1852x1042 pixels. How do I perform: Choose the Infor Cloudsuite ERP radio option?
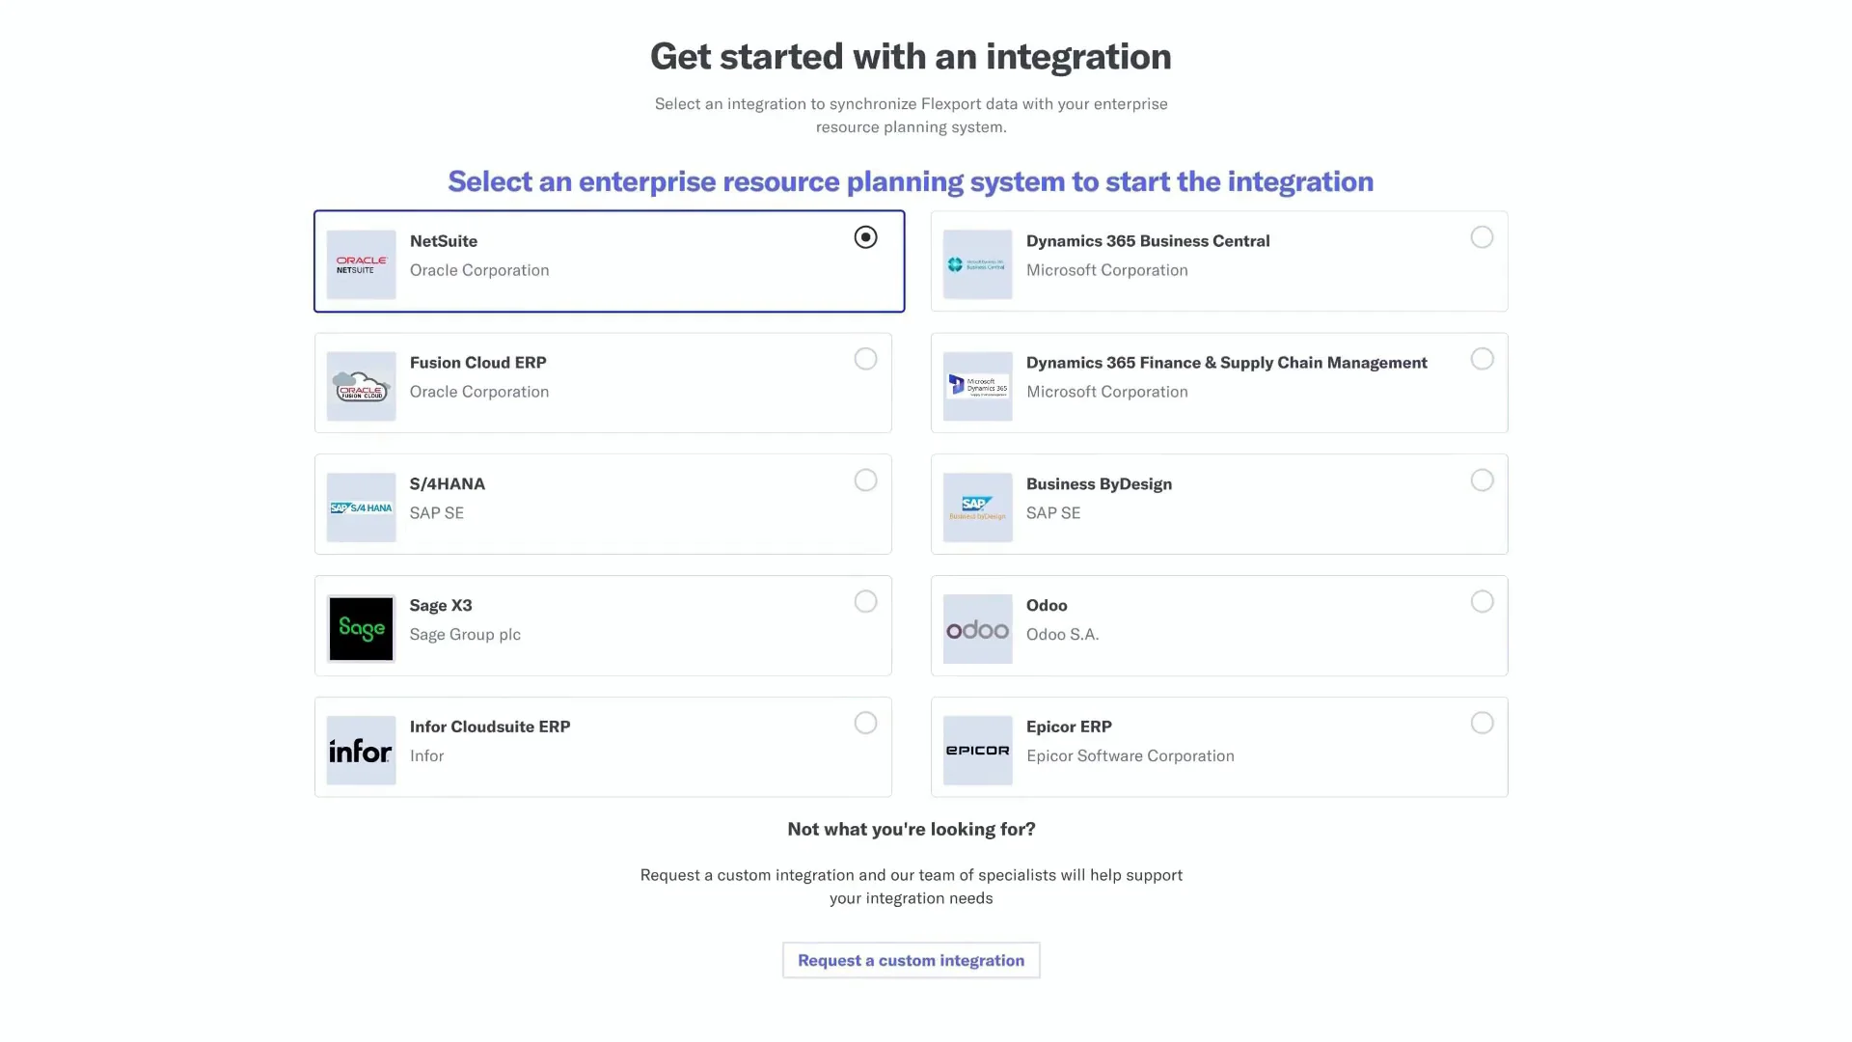(x=865, y=724)
